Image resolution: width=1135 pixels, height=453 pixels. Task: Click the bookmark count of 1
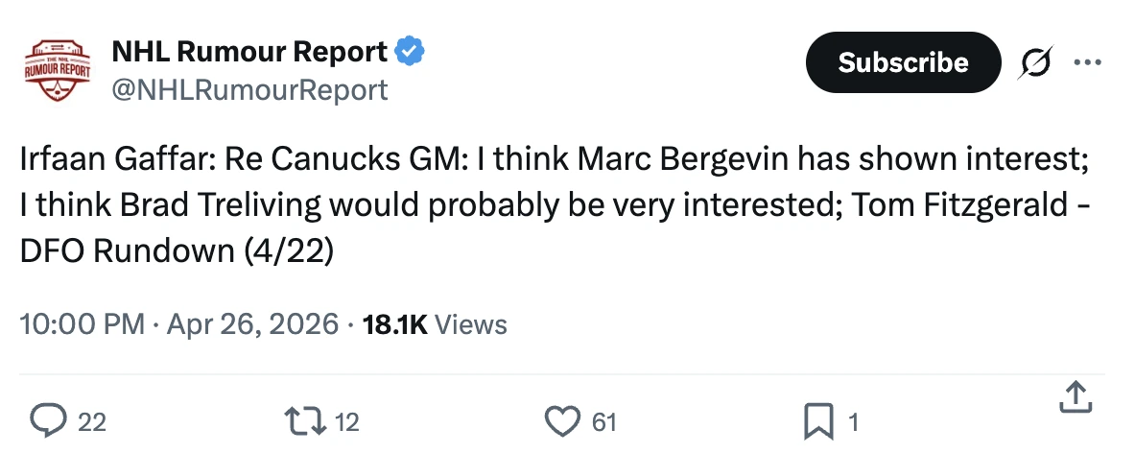853,421
